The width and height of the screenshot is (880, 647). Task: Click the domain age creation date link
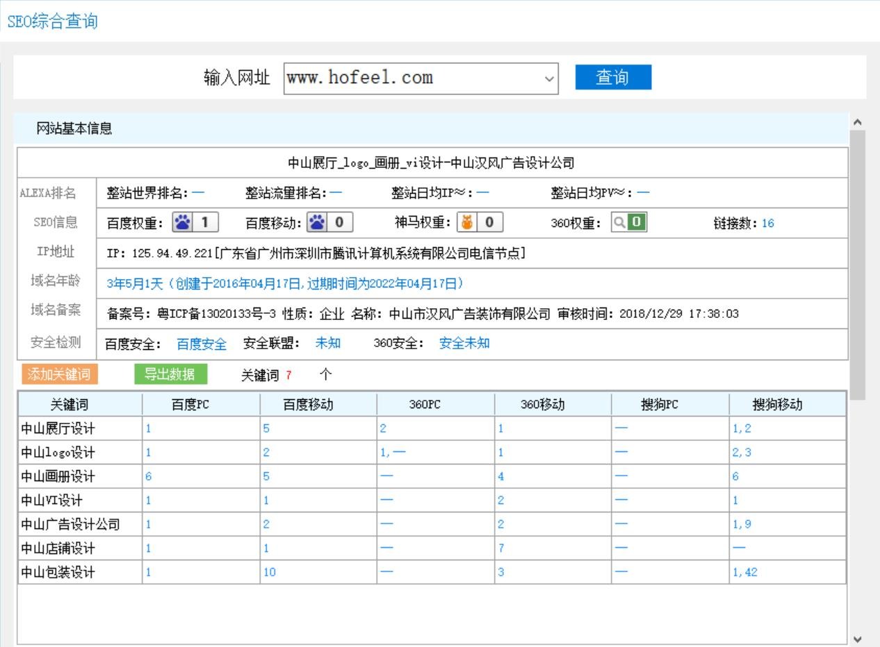coord(285,283)
